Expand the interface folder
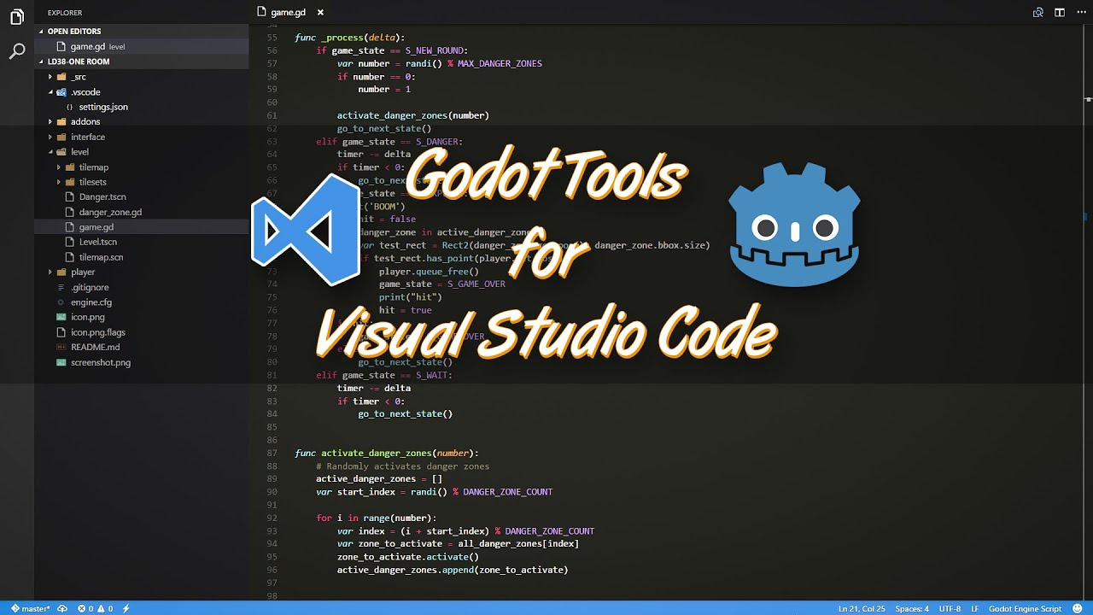This screenshot has width=1093, height=615. click(x=141, y=137)
